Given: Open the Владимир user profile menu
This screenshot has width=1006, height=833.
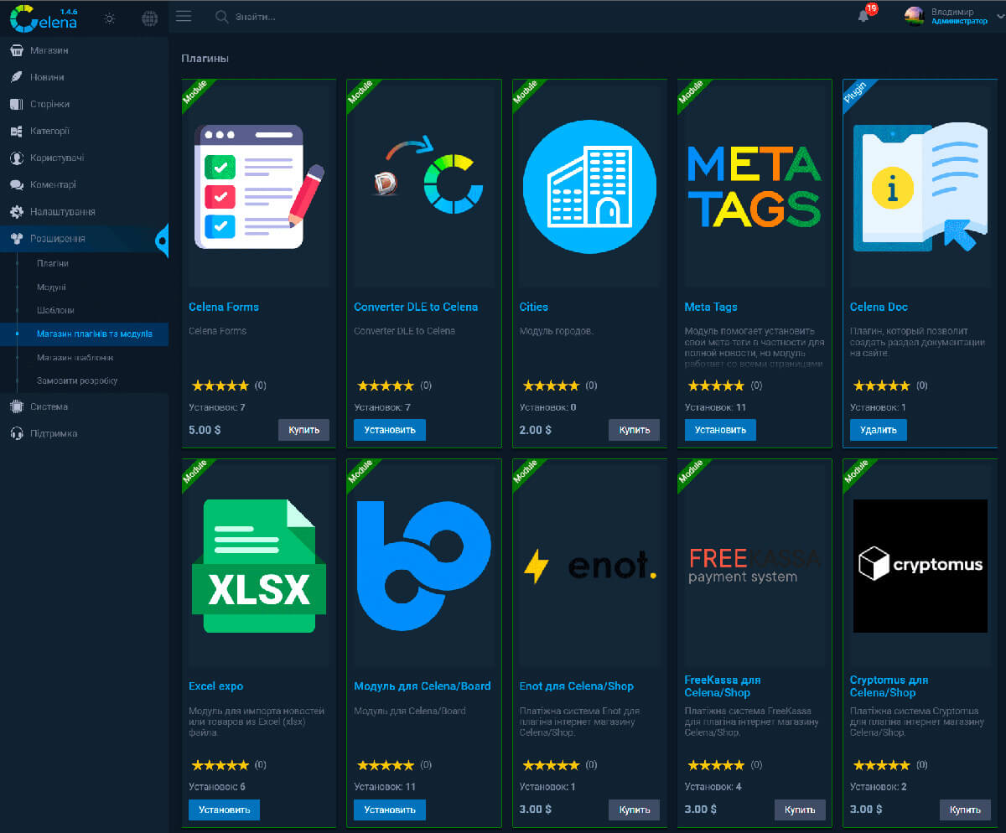Looking at the screenshot, I should coord(947,16).
